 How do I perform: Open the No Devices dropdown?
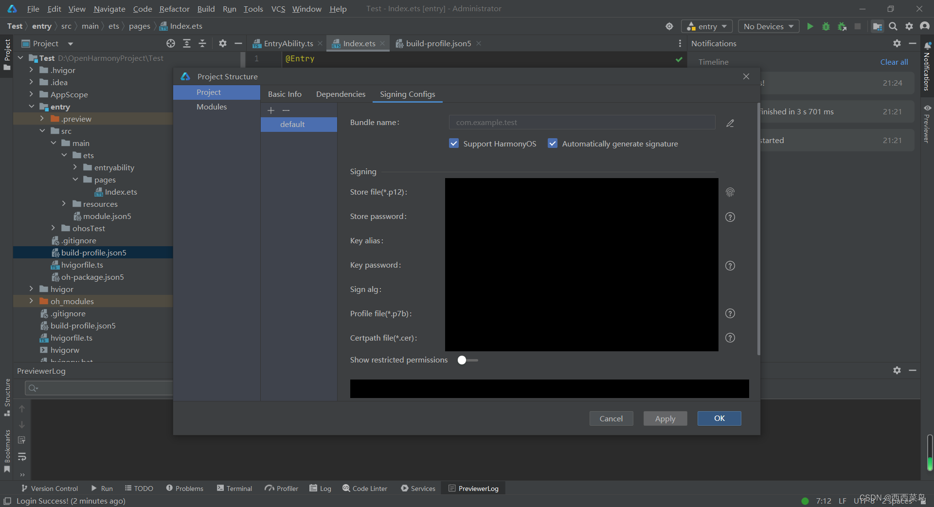769,26
